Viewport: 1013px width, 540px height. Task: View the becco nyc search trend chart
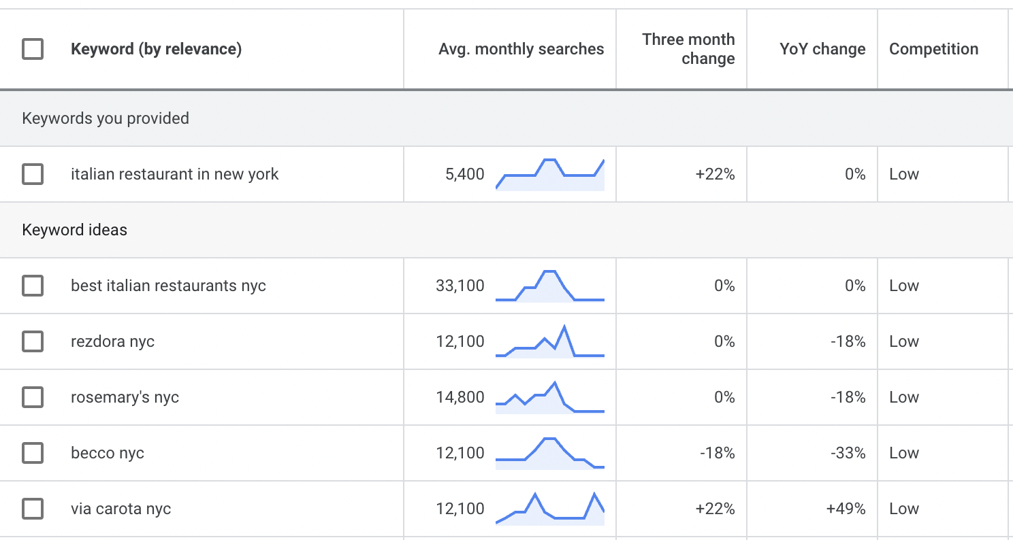(x=550, y=453)
